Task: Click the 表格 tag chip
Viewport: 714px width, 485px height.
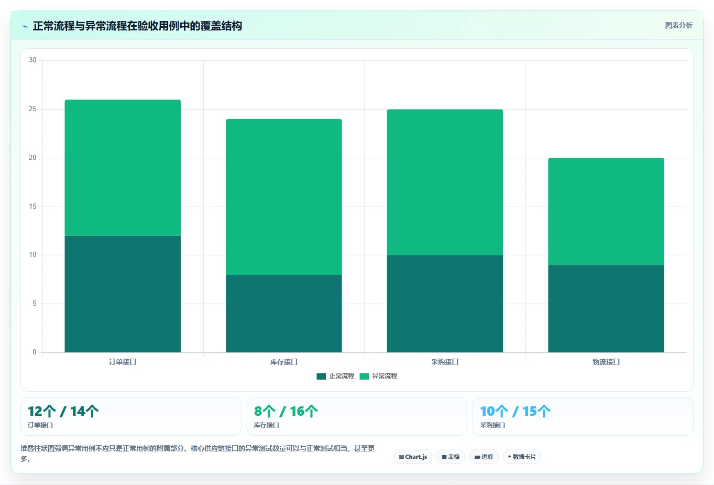Action: point(451,457)
